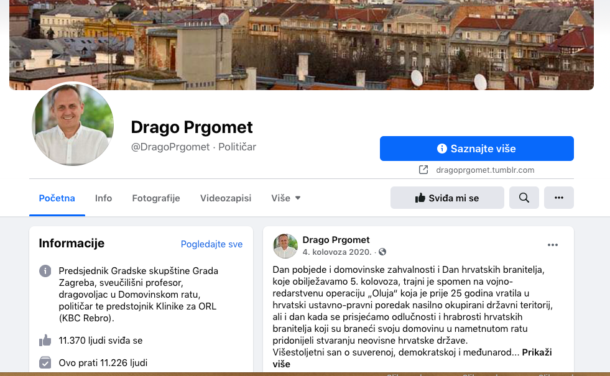Open the page options three-dot button
Viewport: 610px width, 376px height.
point(558,198)
